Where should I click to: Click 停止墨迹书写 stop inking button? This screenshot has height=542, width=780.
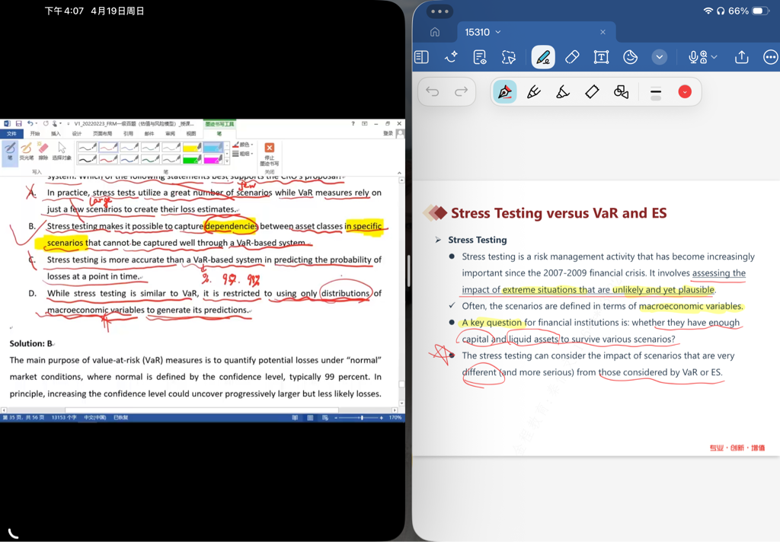270,152
